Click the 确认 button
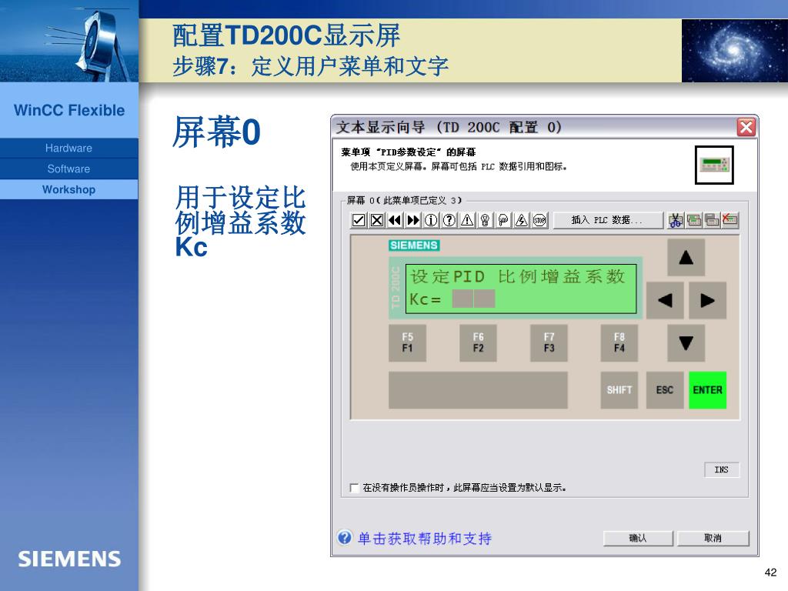 point(638,538)
